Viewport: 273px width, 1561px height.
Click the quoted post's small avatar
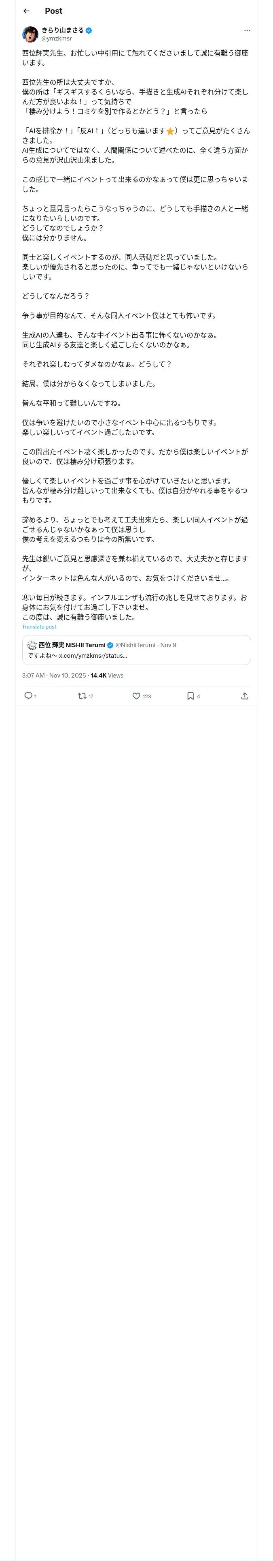tap(32, 645)
